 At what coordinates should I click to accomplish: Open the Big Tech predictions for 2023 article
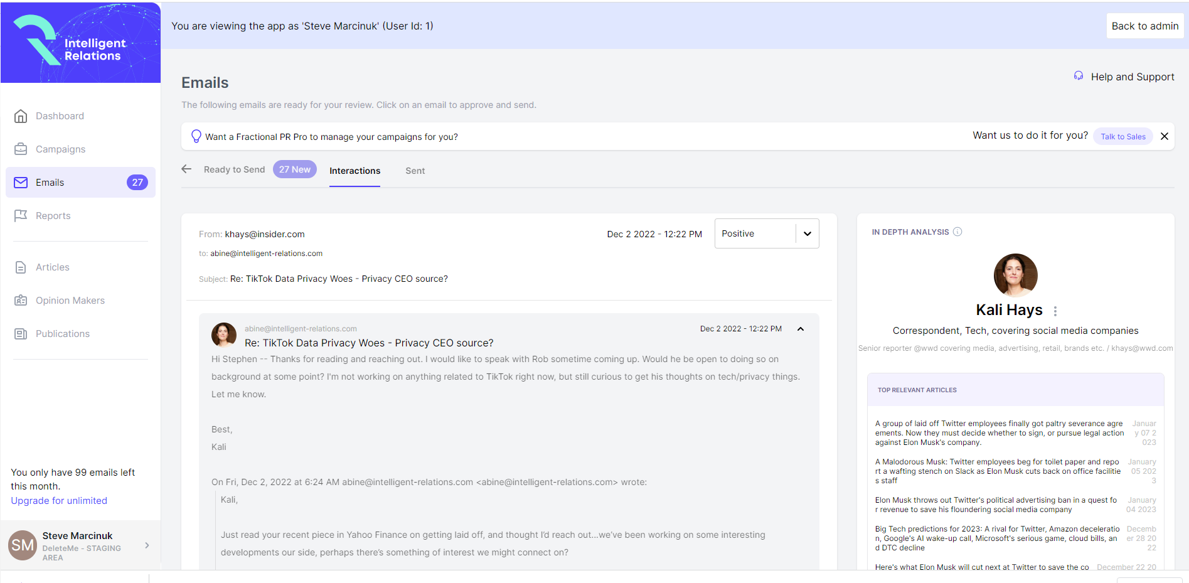(997, 538)
